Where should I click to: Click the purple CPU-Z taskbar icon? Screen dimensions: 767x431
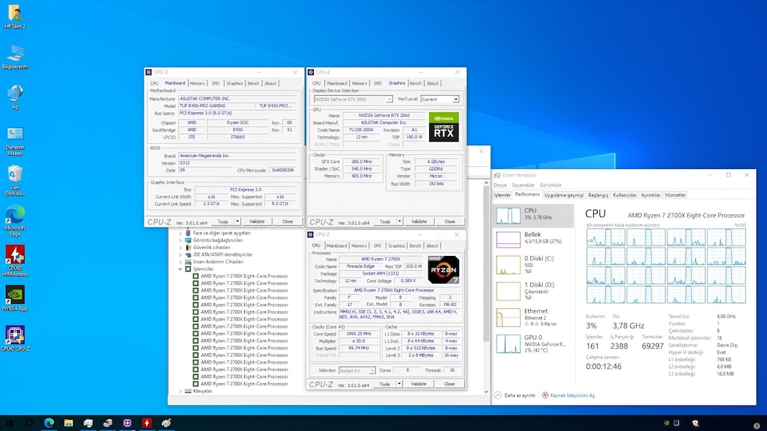click(x=127, y=424)
